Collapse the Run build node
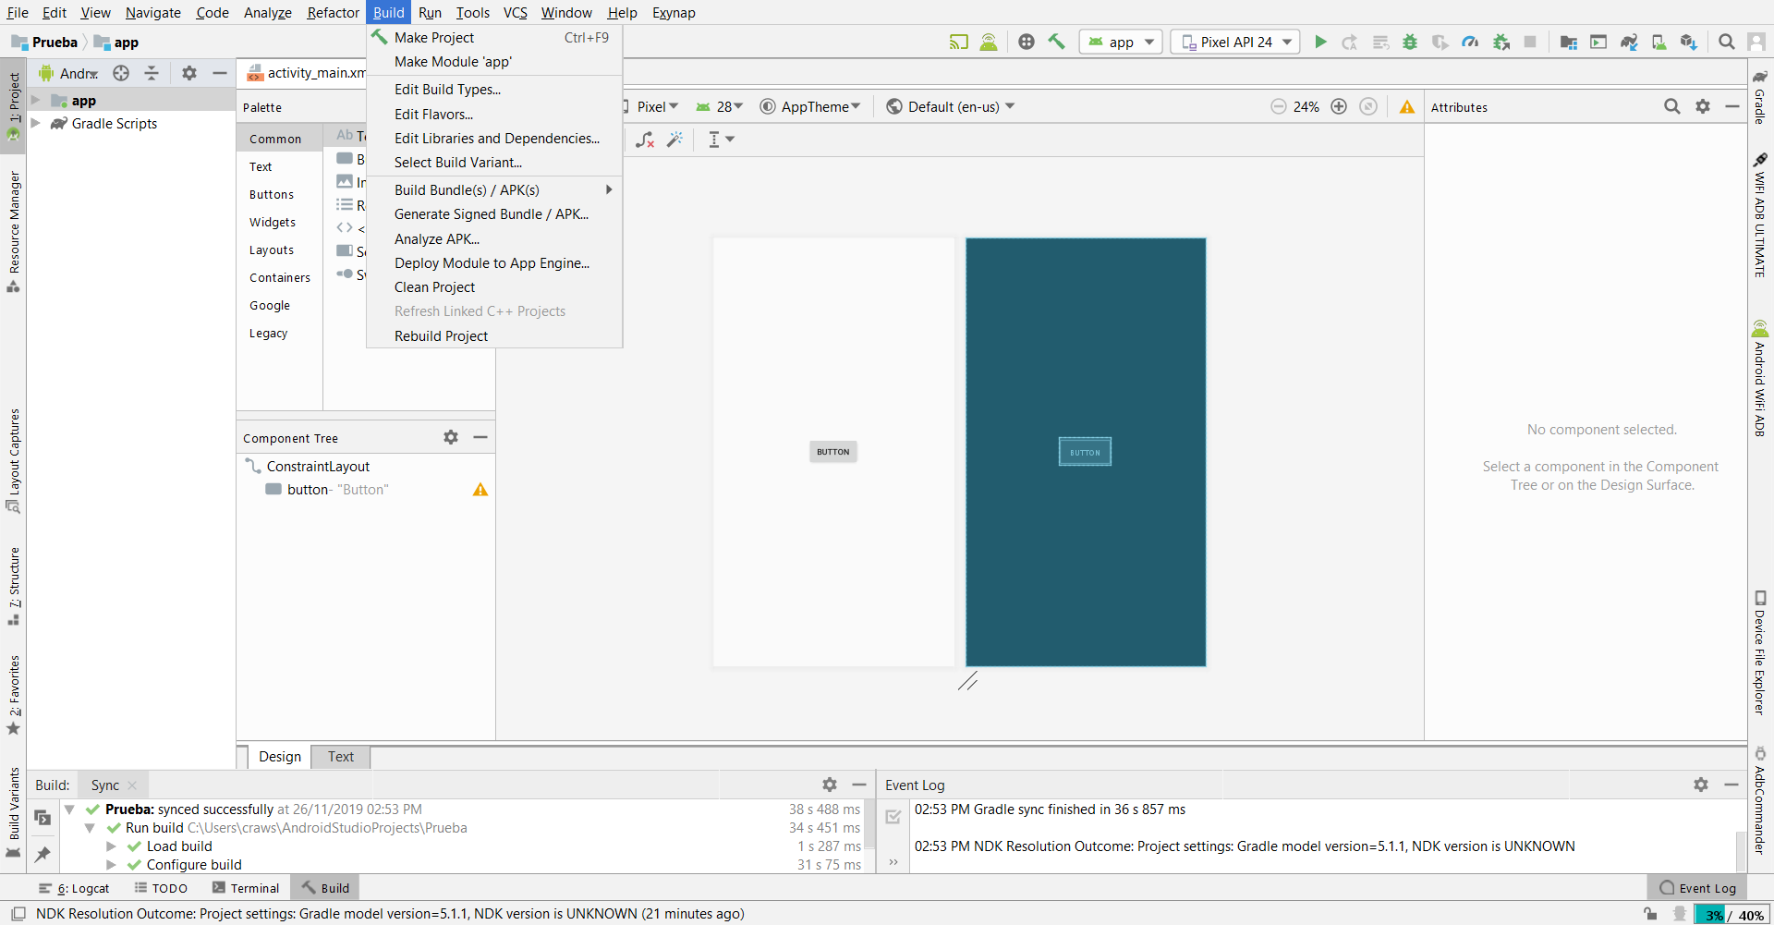 pos(90,828)
